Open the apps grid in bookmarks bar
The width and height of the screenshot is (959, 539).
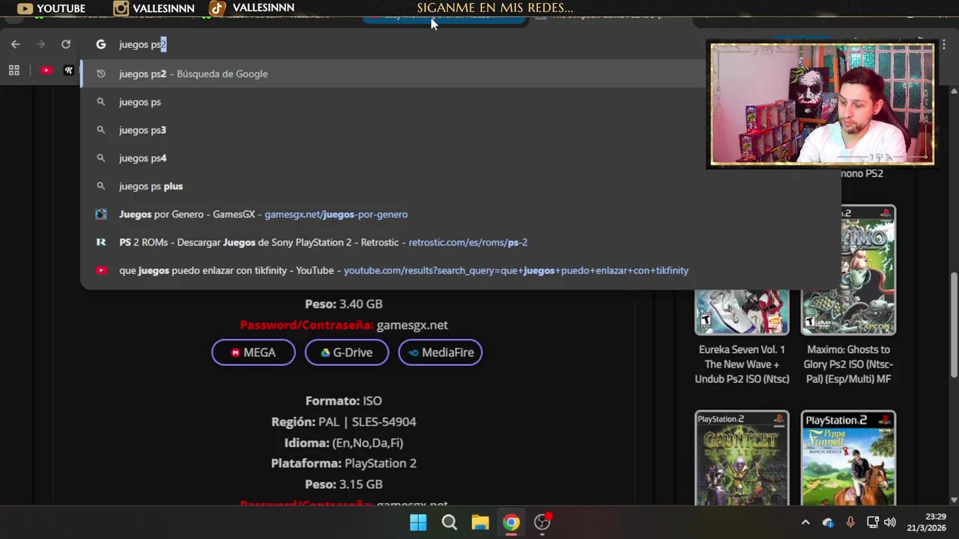pos(13,70)
